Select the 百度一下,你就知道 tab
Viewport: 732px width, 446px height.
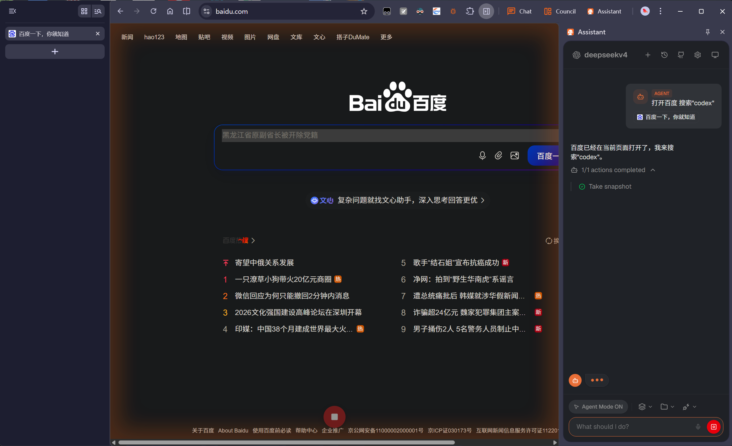click(x=55, y=34)
